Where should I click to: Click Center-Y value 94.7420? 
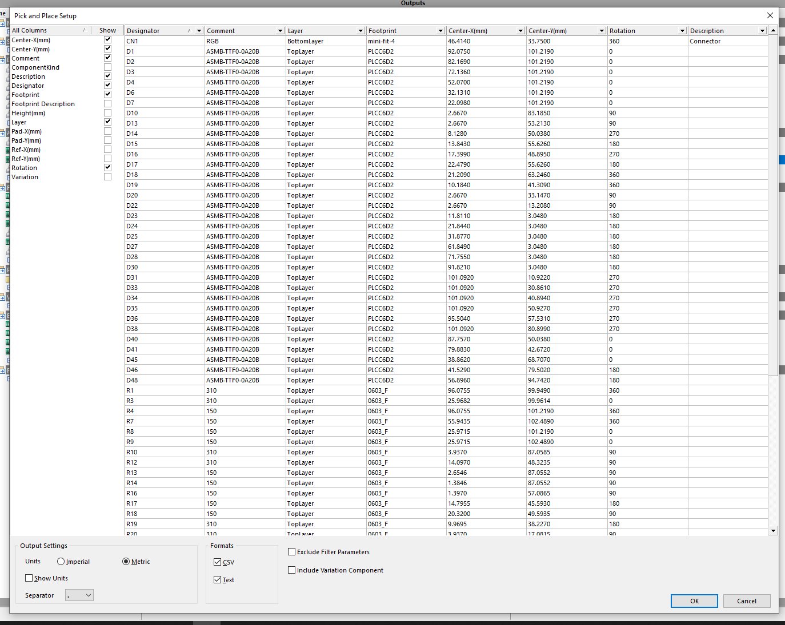coord(567,380)
